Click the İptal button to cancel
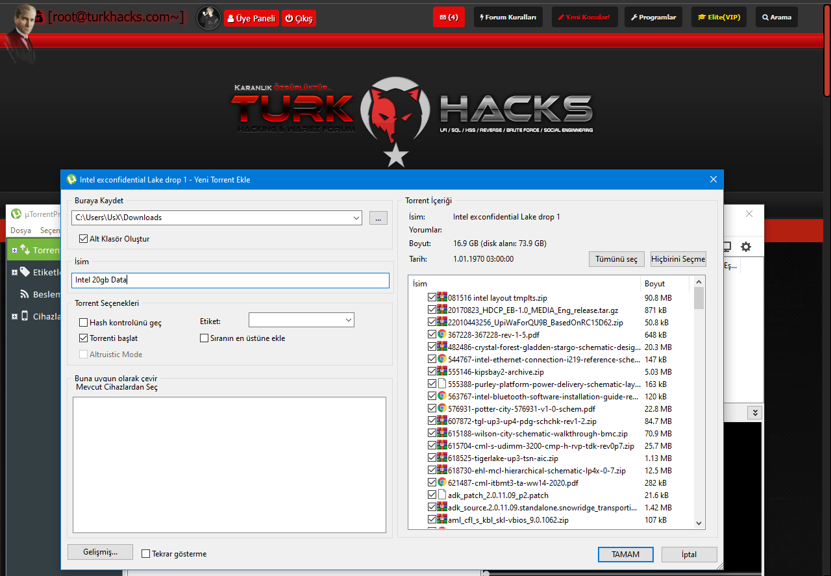Image resolution: width=831 pixels, height=576 pixels. 689,555
